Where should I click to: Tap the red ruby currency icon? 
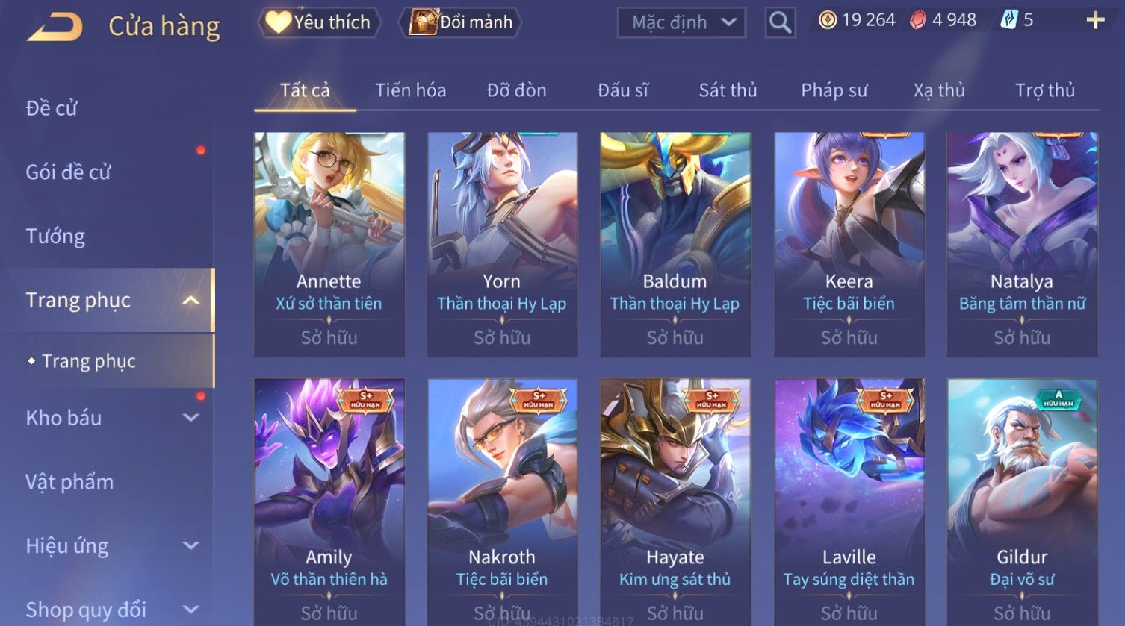click(x=918, y=20)
